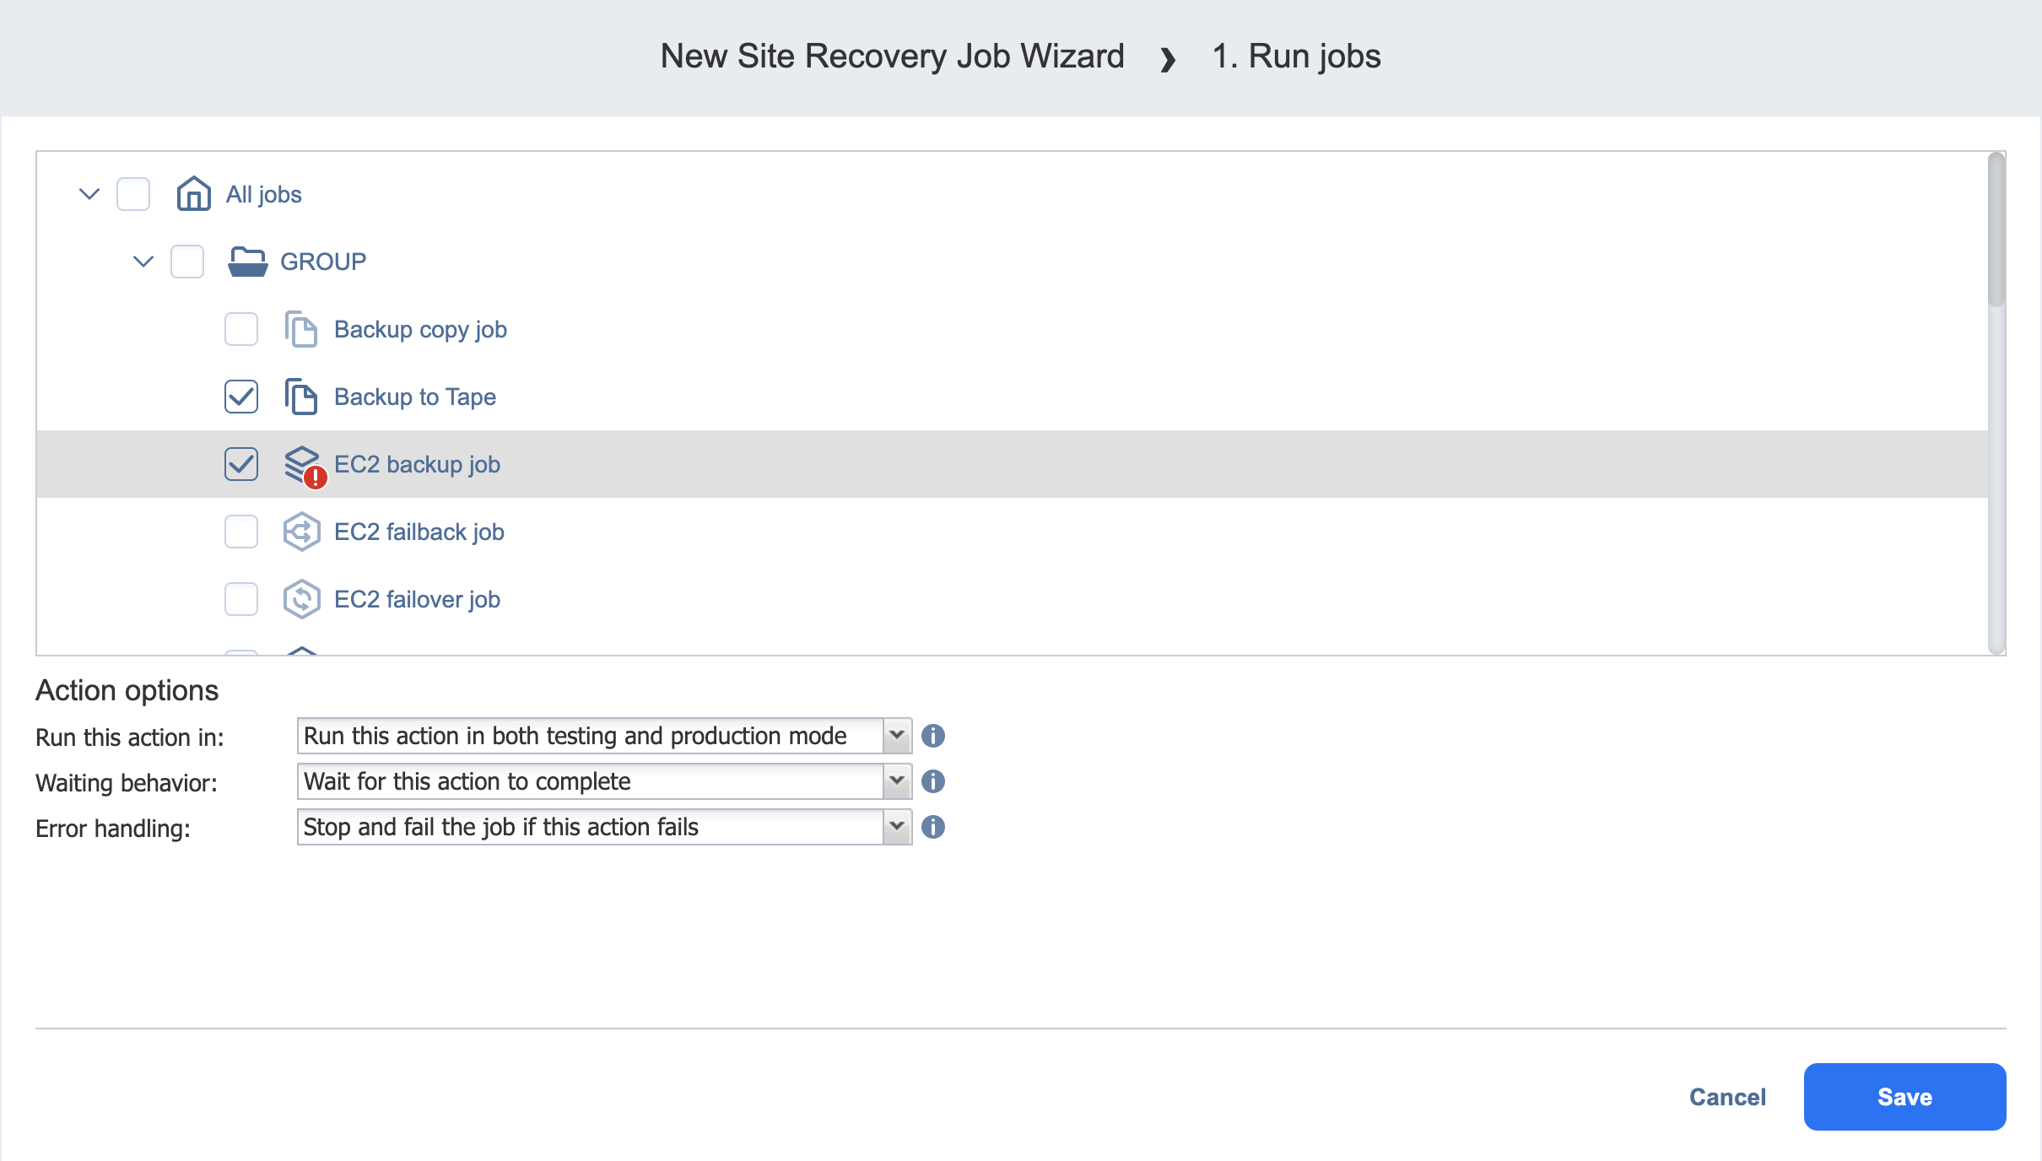The image size is (2042, 1161).
Task: Open the Error handling dropdown
Action: pos(604,827)
